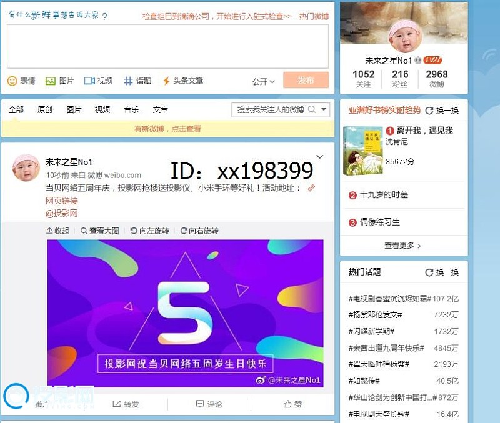Open the 公开 visibility dropdown

[263, 82]
